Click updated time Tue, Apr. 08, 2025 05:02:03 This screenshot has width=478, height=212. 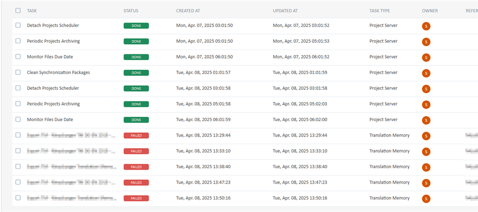300,104
